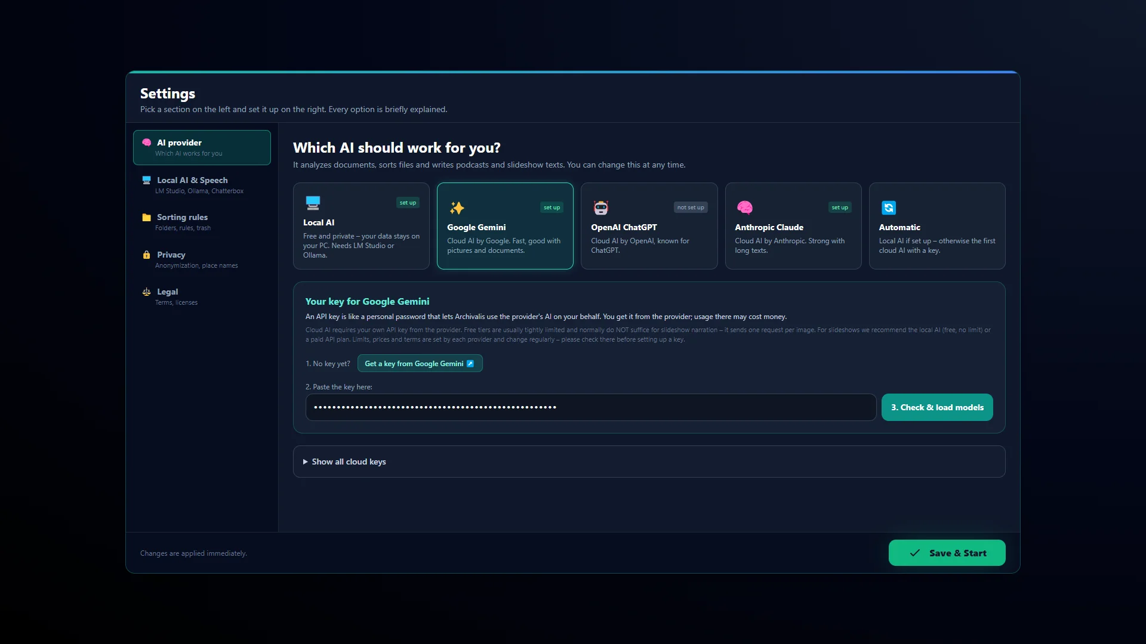Expand Show all cloud keys

(649, 462)
